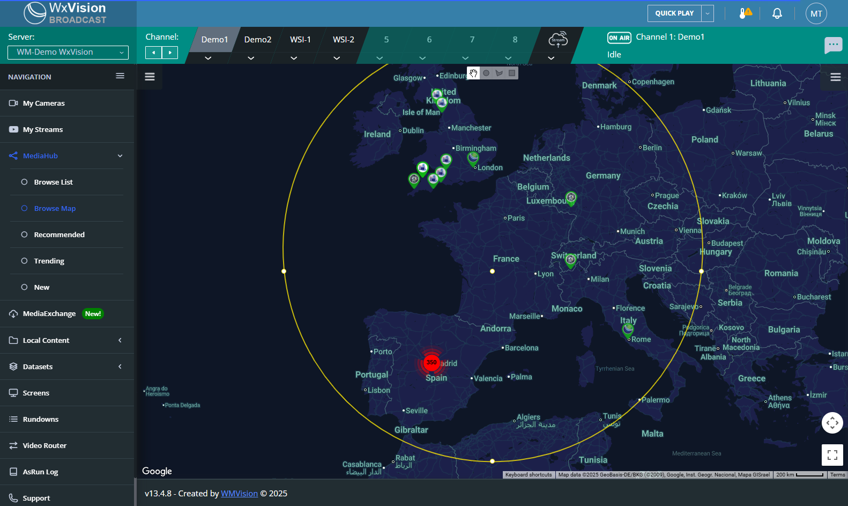Select the polygon drawing tool on map
The image size is (848, 506).
click(499, 73)
